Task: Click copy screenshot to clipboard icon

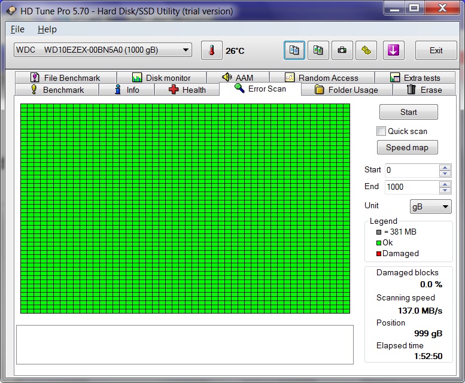Action: click(x=318, y=51)
